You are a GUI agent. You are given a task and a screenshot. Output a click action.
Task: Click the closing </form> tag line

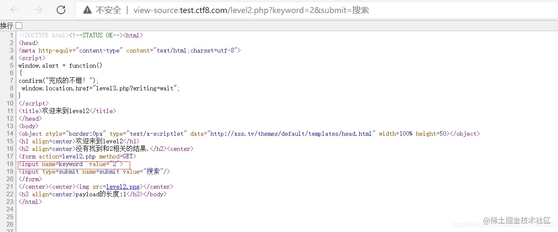(x=30, y=179)
